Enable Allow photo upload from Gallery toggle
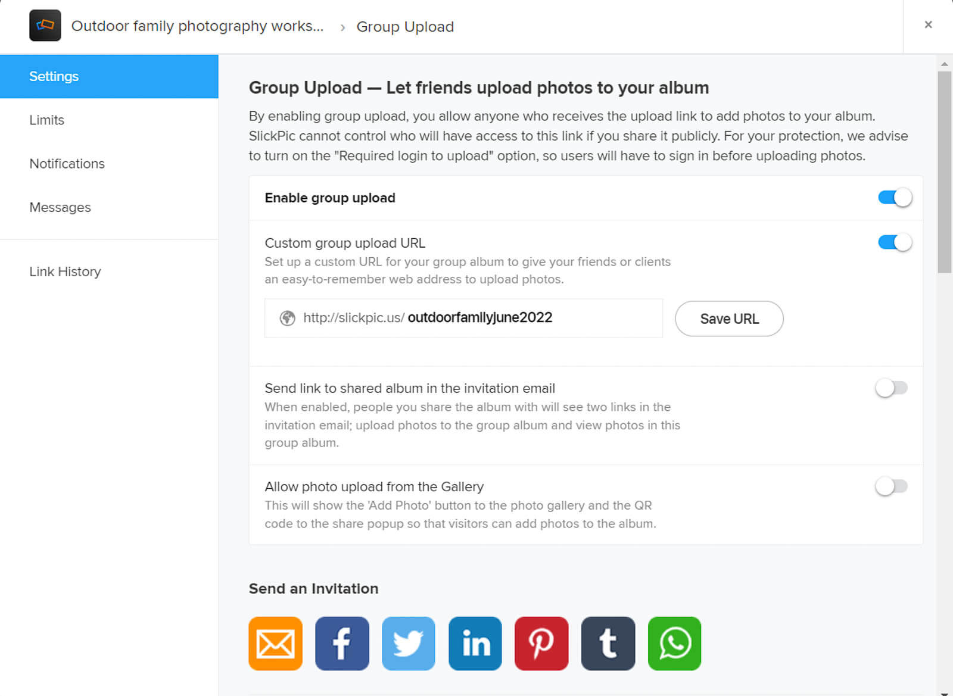 click(891, 486)
